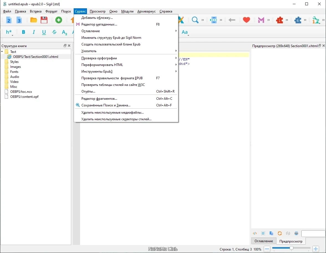326x253 pixels.
Task: Open the h* heading dropdown
Action: coord(9,32)
